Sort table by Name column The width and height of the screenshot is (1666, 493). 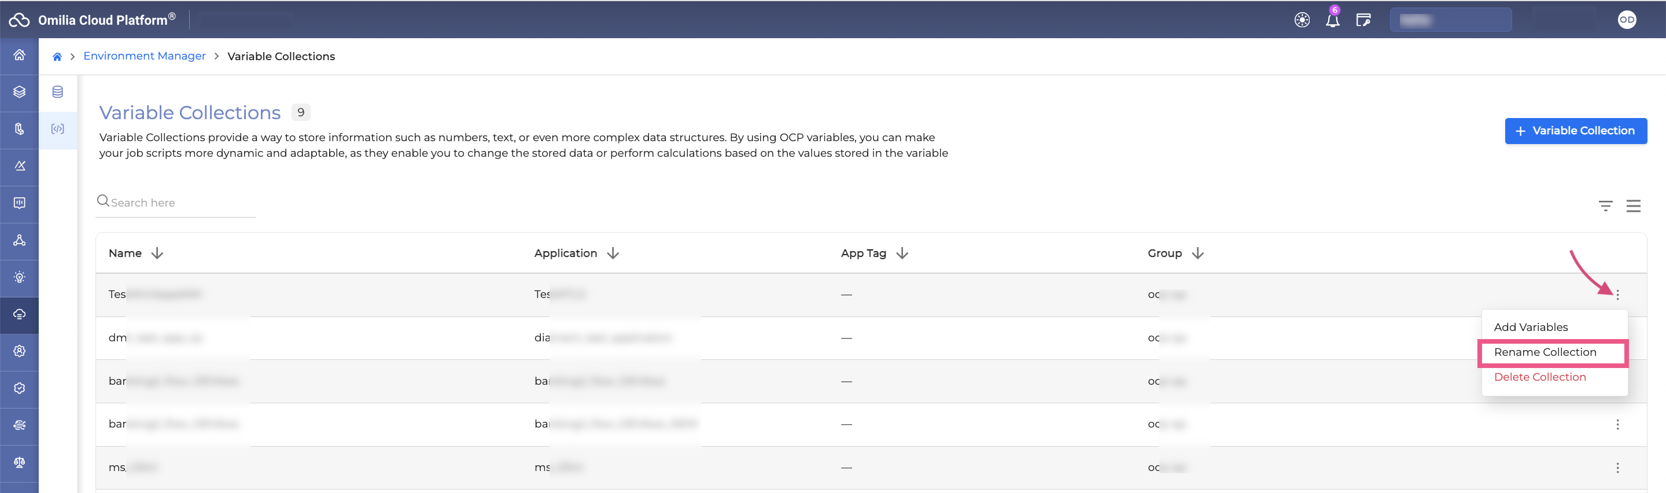157,253
